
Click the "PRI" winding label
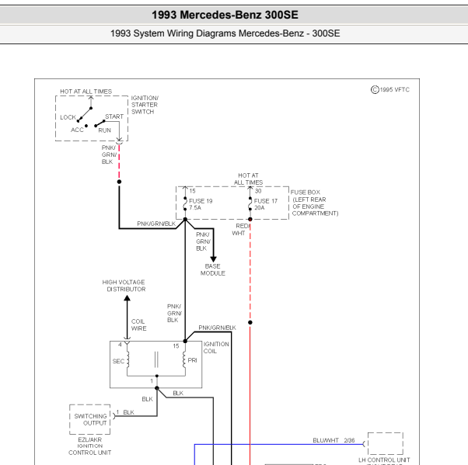tap(192, 360)
